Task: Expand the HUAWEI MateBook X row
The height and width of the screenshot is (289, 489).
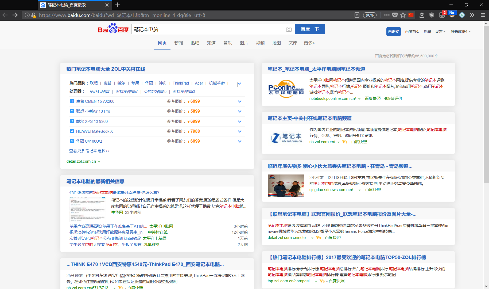Action: click(239, 131)
